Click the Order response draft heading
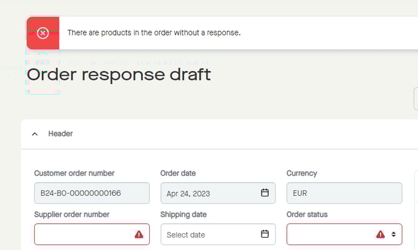The image size is (418, 250). (x=119, y=75)
